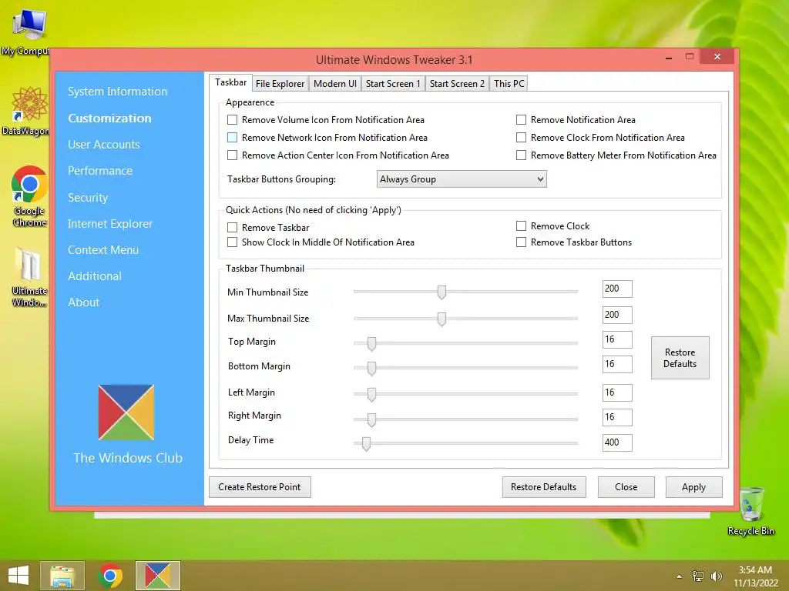Open Taskbar Buttons Grouping dropdown
Viewport: 789px width, 591px height.
pos(462,179)
